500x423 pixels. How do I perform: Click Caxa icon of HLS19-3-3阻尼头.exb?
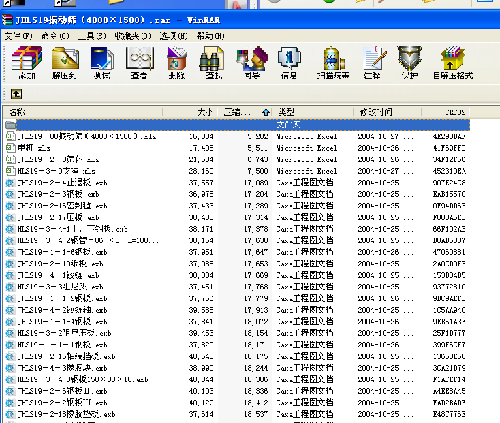tap(10, 287)
